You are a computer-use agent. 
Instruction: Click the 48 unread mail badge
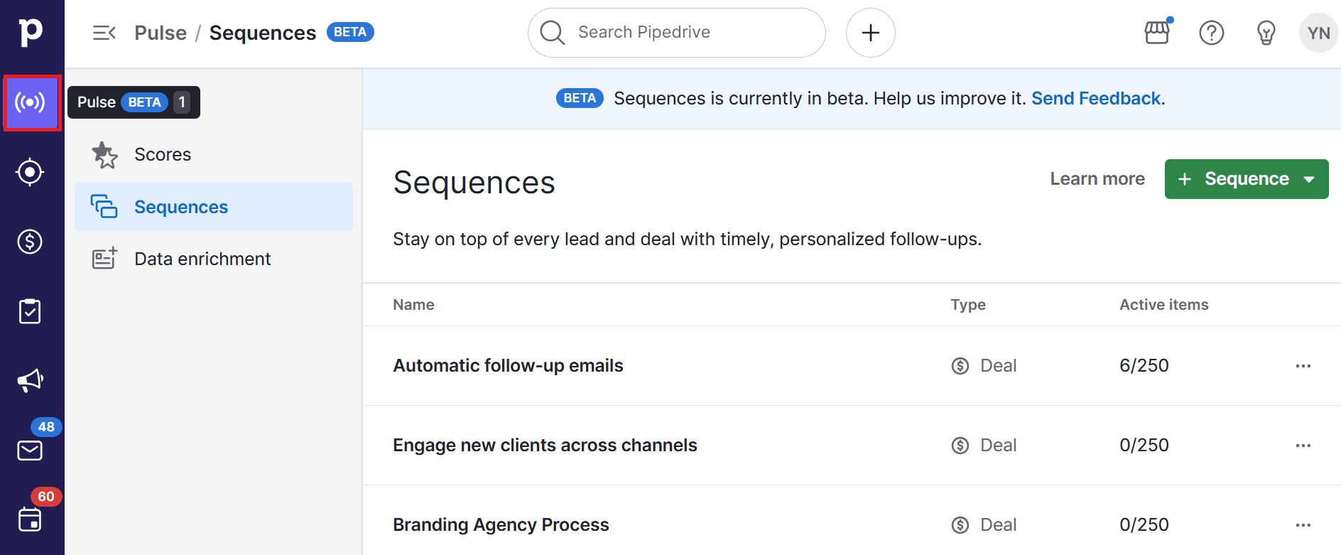pyautogui.click(x=46, y=427)
